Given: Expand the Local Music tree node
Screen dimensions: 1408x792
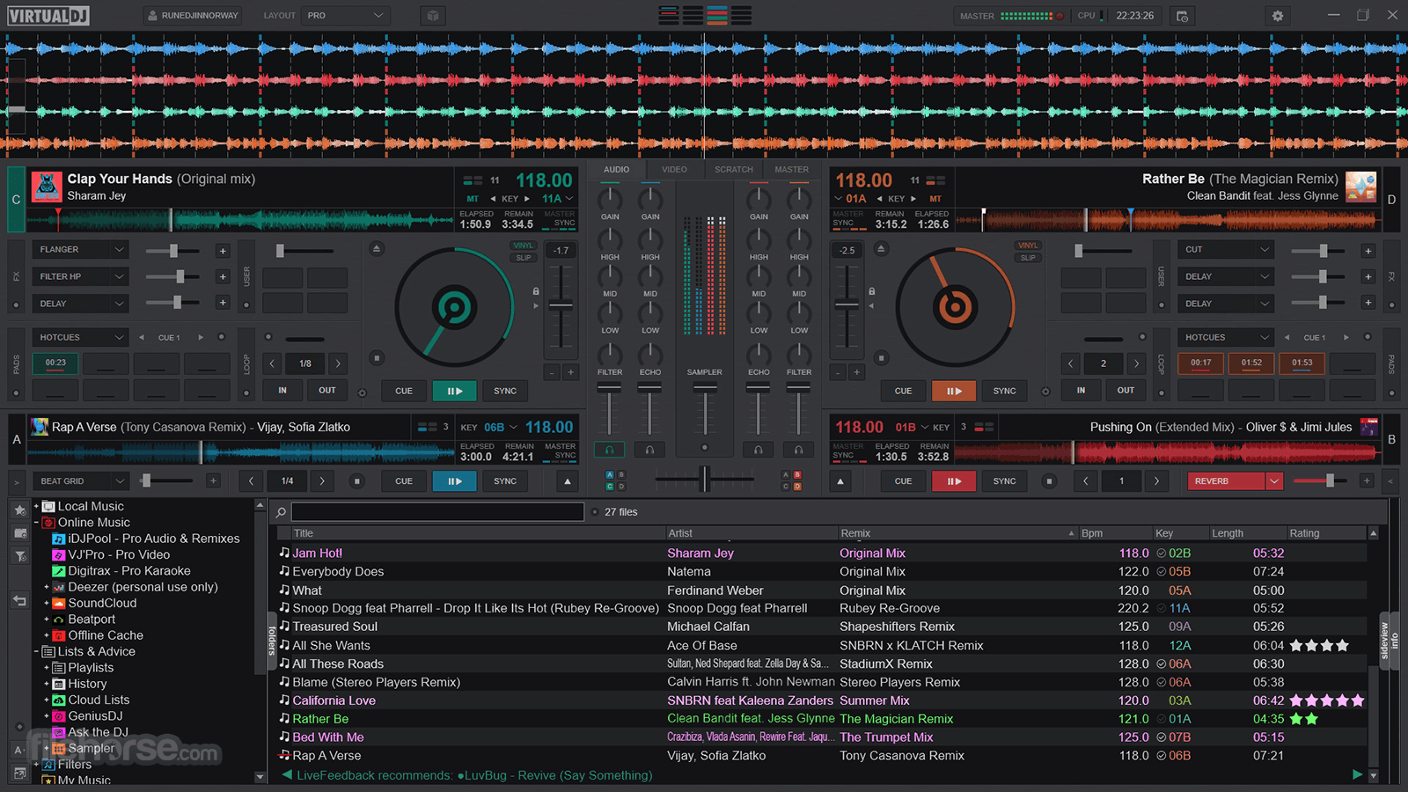Looking at the screenshot, I should click(x=37, y=506).
